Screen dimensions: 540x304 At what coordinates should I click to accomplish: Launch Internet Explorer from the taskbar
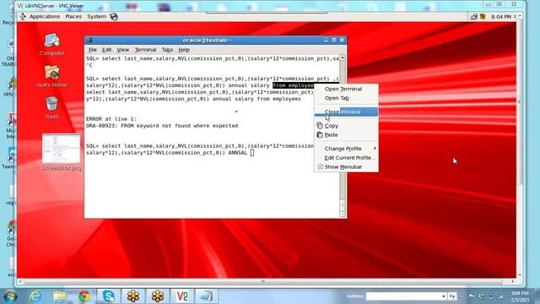(x=35, y=296)
